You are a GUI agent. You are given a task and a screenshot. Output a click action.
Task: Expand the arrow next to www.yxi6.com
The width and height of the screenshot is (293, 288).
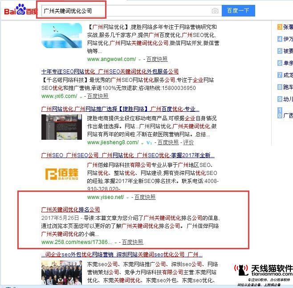click(x=81, y=97)
